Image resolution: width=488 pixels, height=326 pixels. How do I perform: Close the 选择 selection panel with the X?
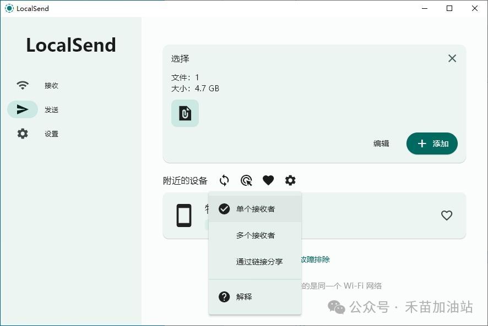(452, 58)
